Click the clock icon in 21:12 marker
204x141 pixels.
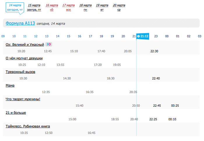[138, 36]
